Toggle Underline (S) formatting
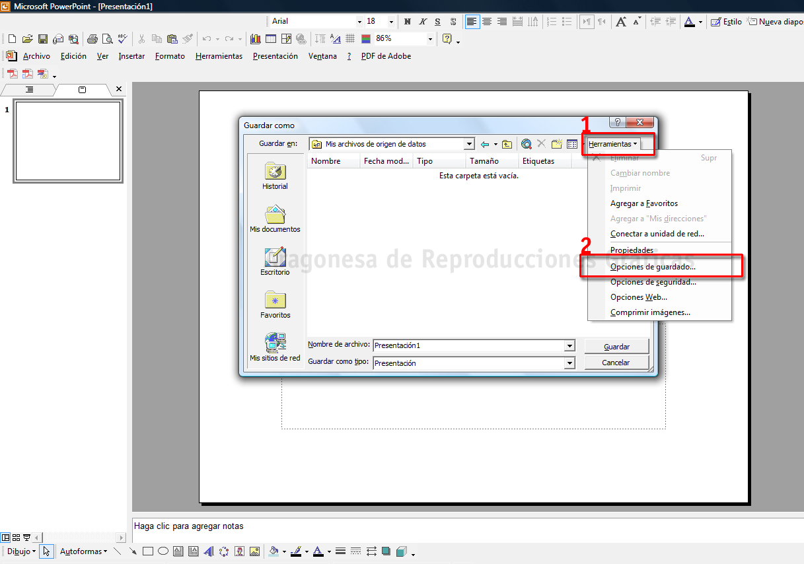 tap(437, 22)
